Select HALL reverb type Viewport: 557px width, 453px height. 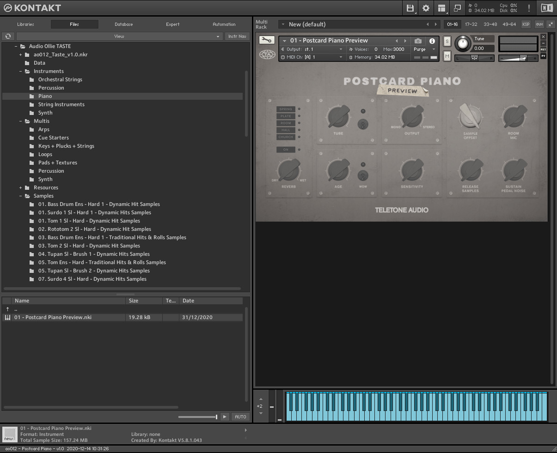(286, 130)
